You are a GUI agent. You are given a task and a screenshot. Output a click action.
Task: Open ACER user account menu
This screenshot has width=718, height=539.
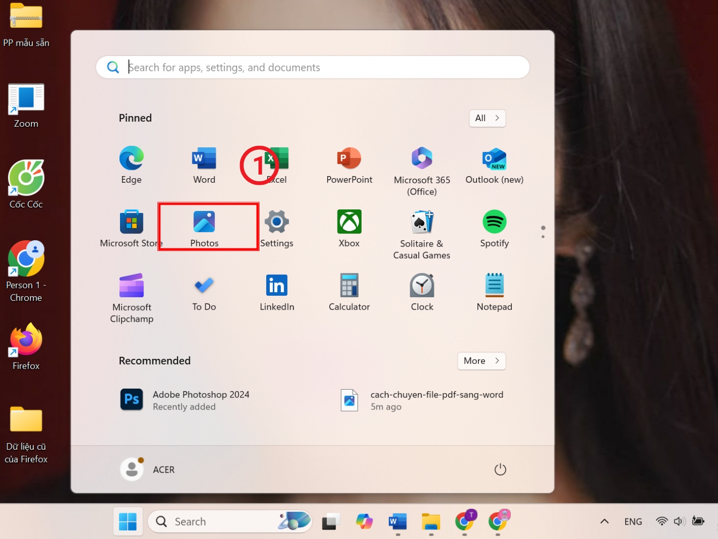tap(148, 469)
